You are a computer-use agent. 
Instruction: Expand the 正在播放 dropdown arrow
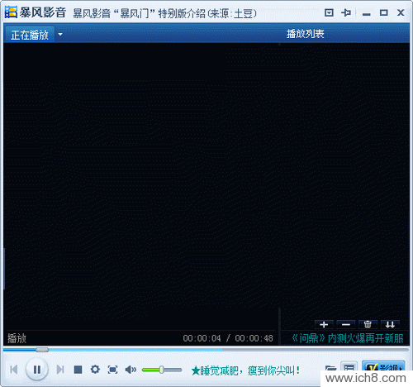point(60,35)
